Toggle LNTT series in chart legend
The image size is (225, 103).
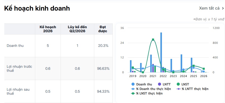[164, 84]
